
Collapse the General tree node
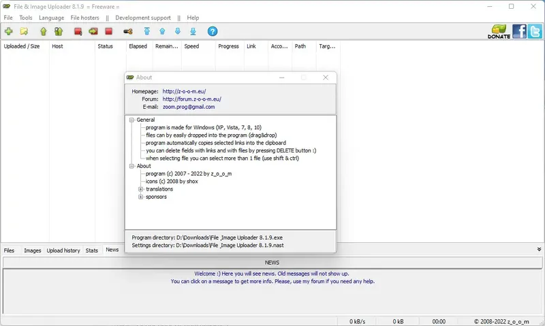131,120
